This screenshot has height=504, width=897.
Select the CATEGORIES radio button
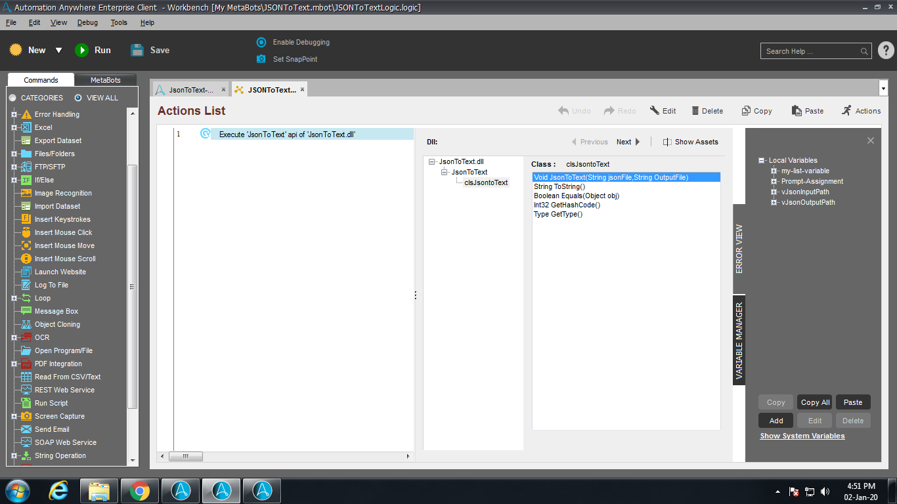(12, 98)
